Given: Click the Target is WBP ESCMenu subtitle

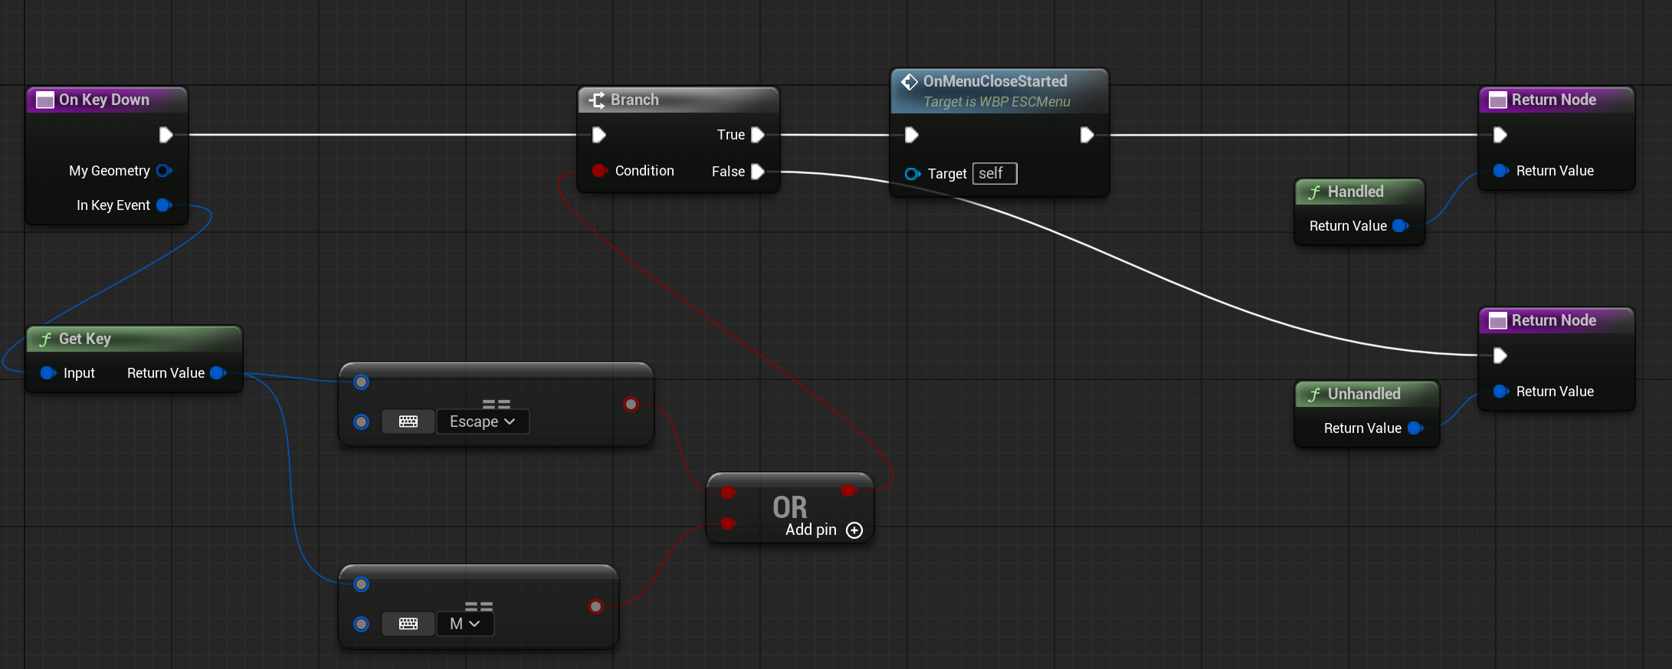Looking at the screenshot, I should pos(997,102).
